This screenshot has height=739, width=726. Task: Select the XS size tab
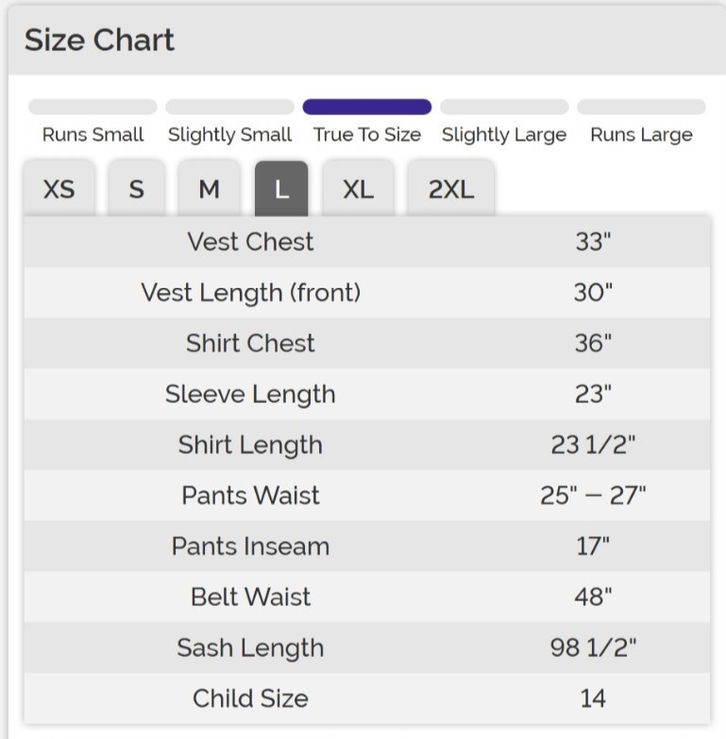[59, 189]
